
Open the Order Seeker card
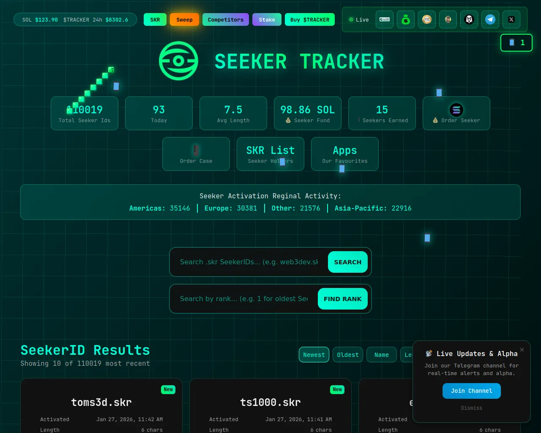(x=456, y=113)
